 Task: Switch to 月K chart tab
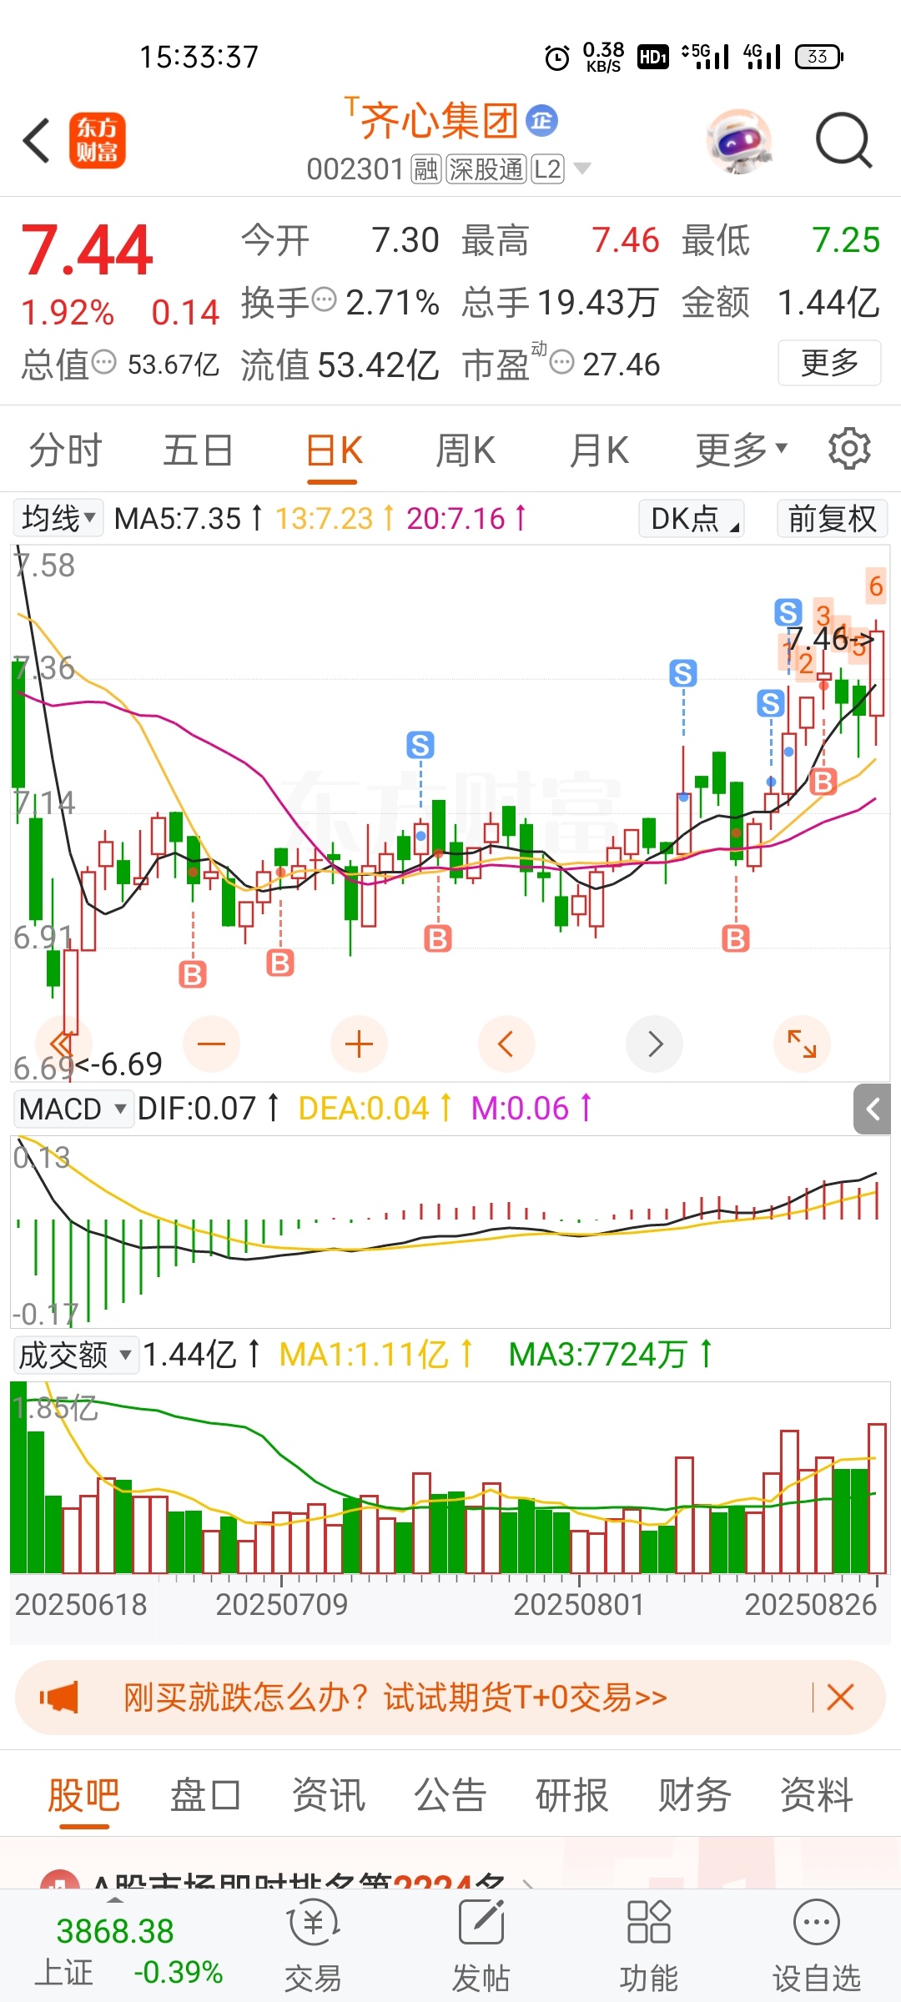599,450
